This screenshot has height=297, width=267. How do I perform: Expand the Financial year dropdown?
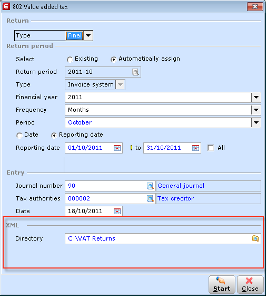pos(256,98)
